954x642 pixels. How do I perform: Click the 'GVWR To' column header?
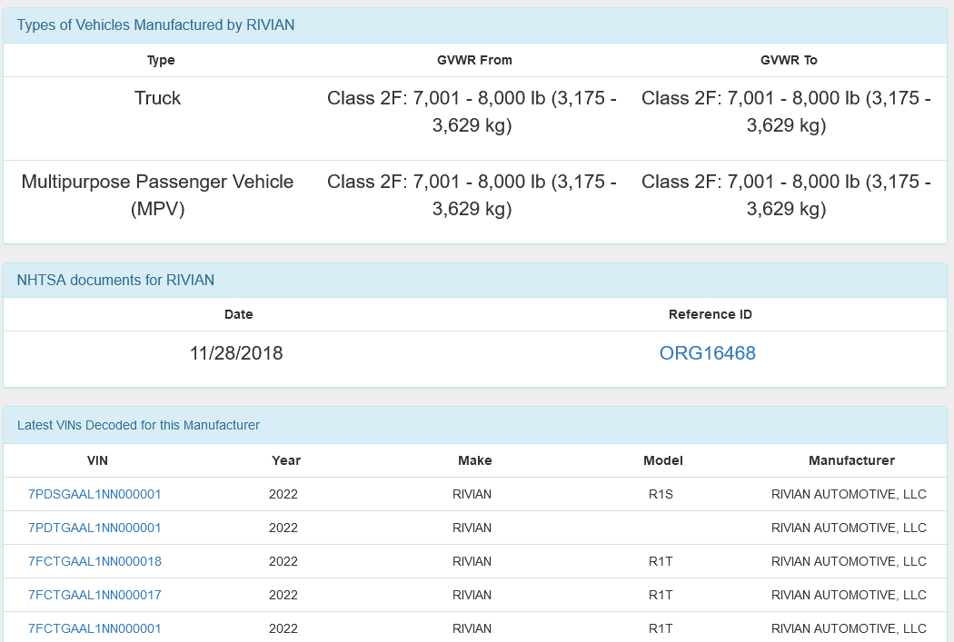point(789,60)
